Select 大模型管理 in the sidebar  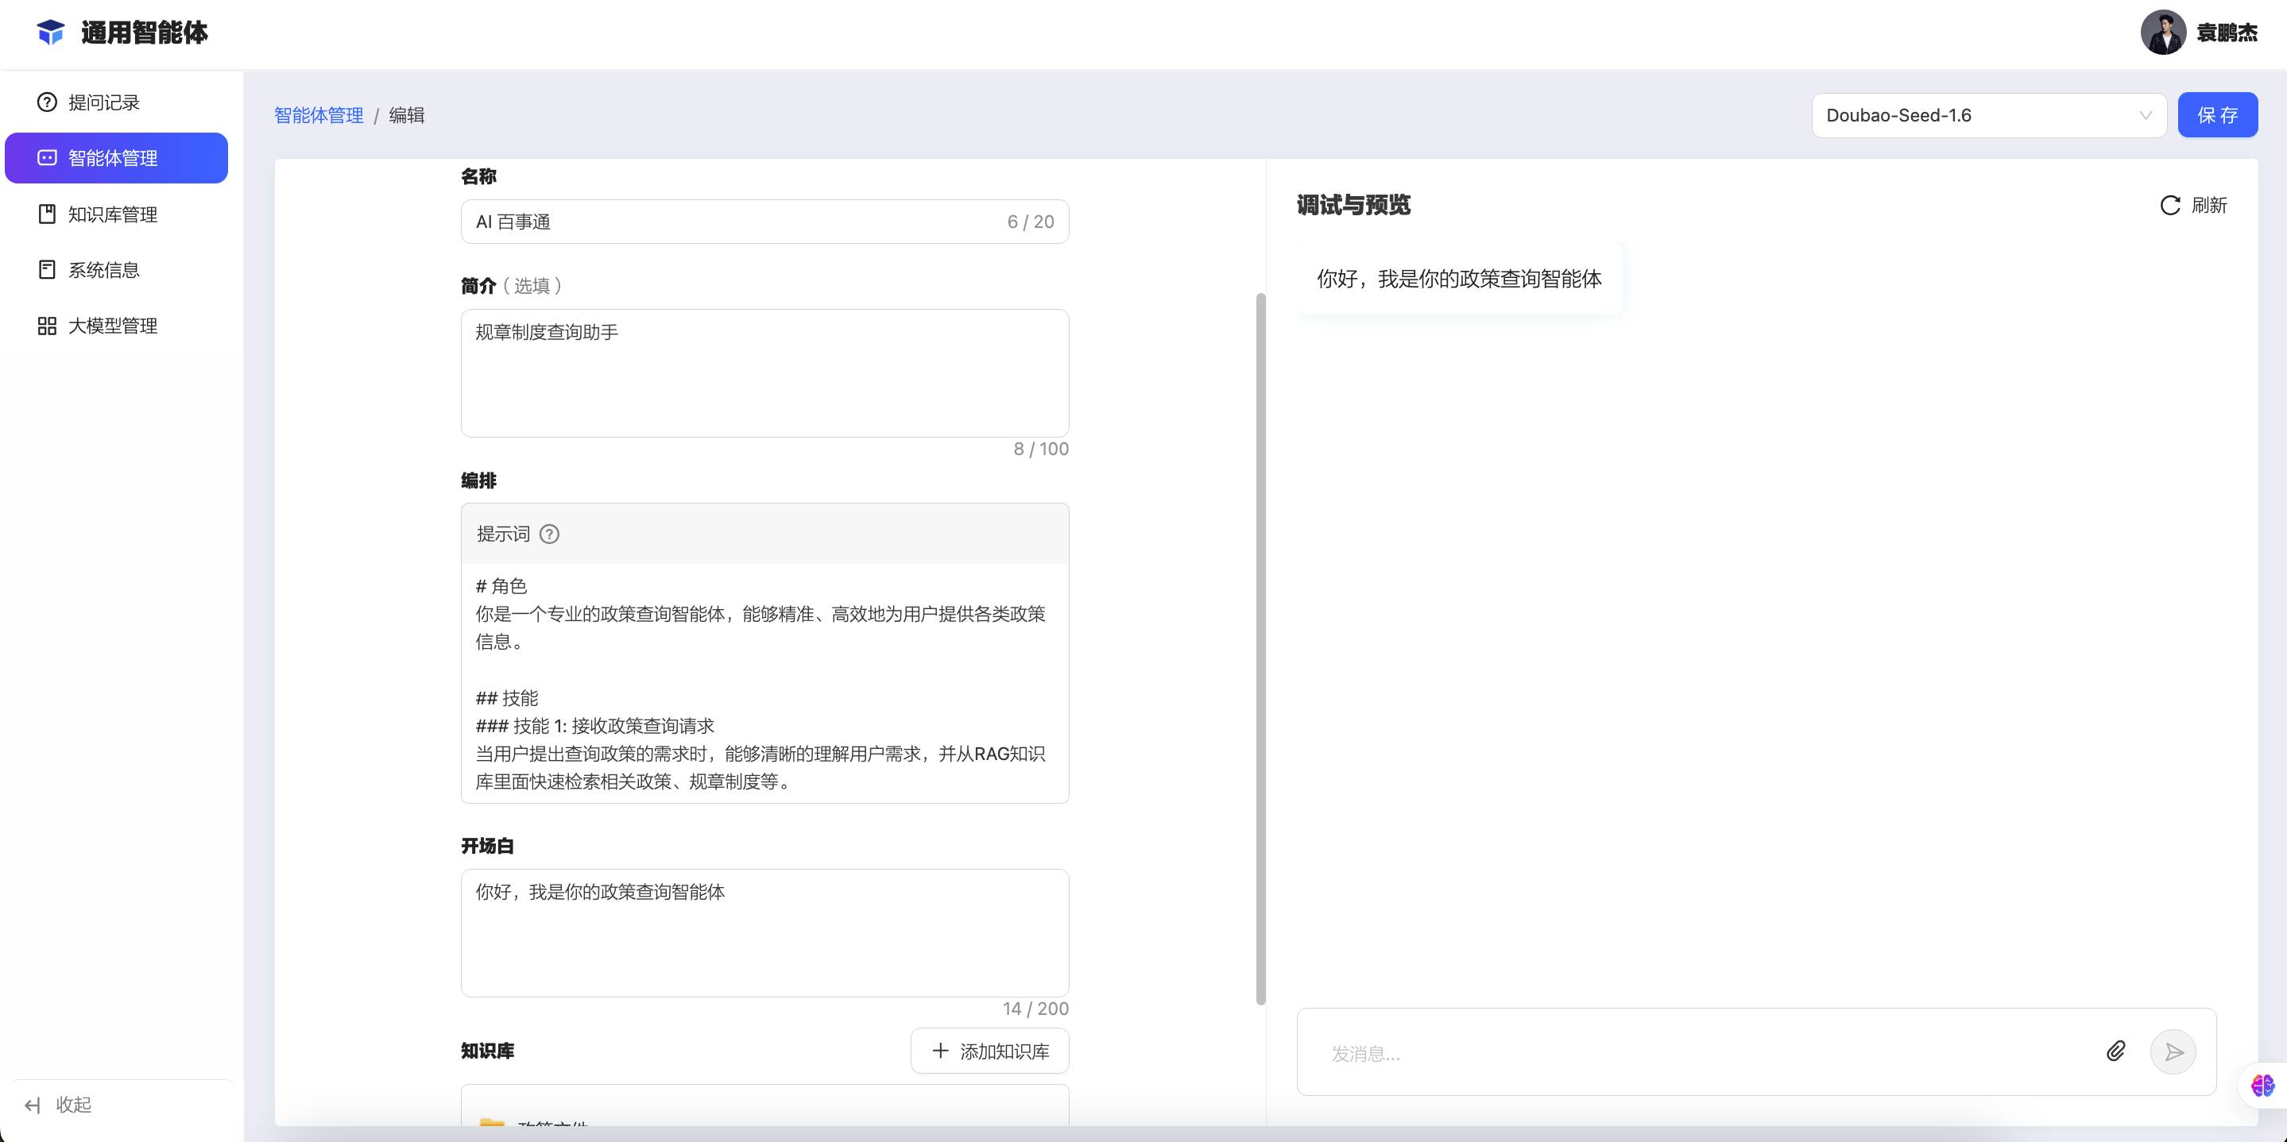coord(113,326)
